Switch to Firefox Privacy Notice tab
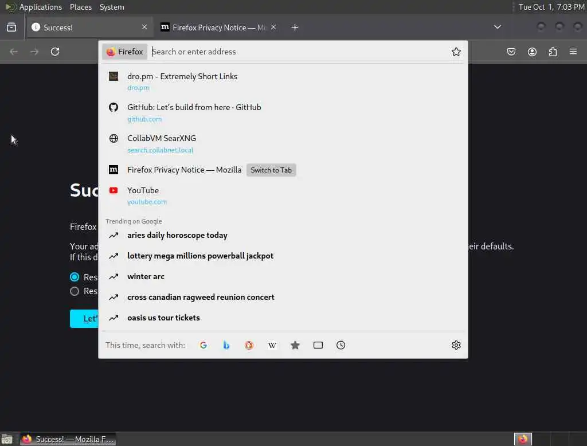 pyautogui.click(x=218, y=28)
